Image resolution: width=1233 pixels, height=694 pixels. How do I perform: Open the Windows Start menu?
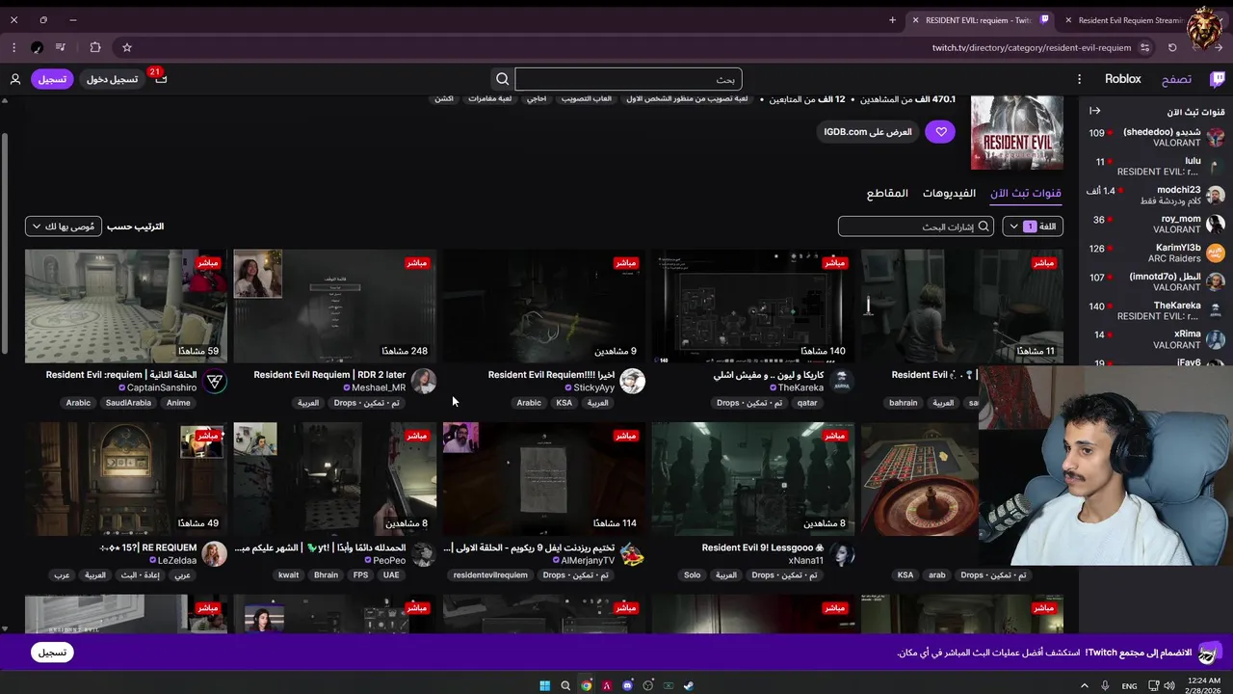click(544, 686)
